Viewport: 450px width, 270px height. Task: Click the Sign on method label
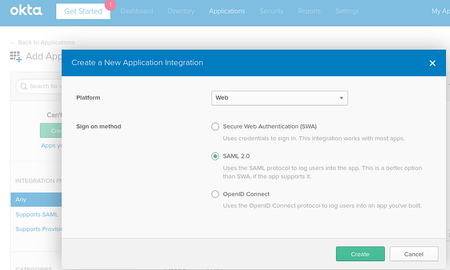coord(99,126)
